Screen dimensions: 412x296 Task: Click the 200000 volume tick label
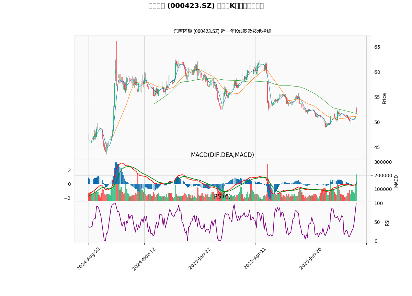coord(383,176)
